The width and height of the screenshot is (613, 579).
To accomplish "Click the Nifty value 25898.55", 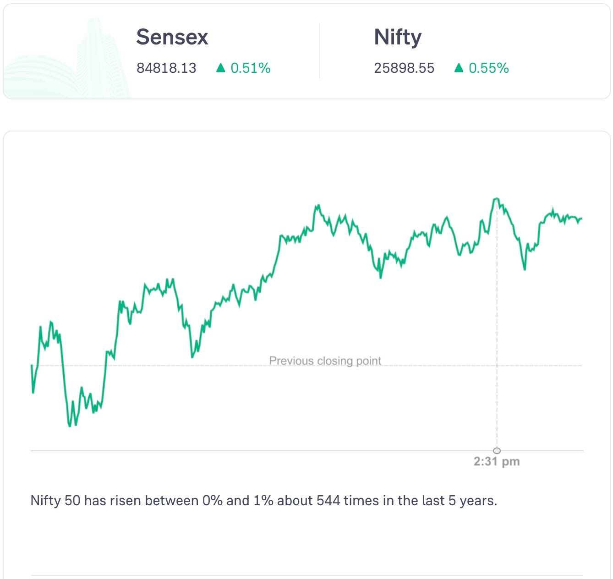I will 404,68.
